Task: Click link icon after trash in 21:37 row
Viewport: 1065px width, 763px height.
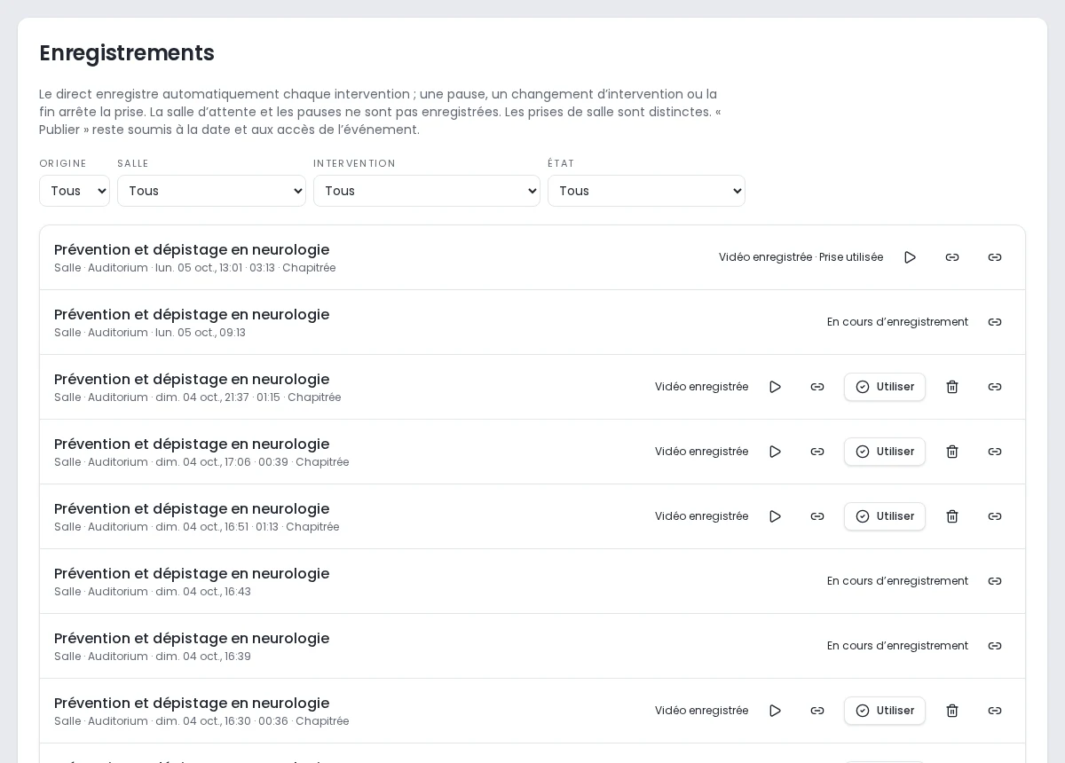Action: (x=995, y=387)
